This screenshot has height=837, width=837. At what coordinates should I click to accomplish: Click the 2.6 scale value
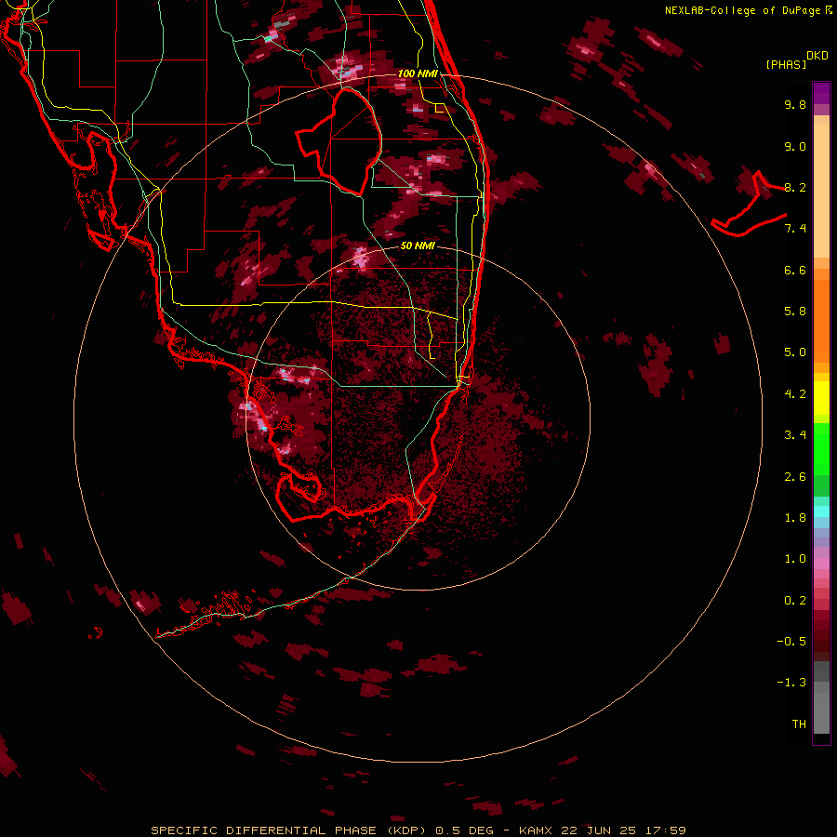pos(795,477)
